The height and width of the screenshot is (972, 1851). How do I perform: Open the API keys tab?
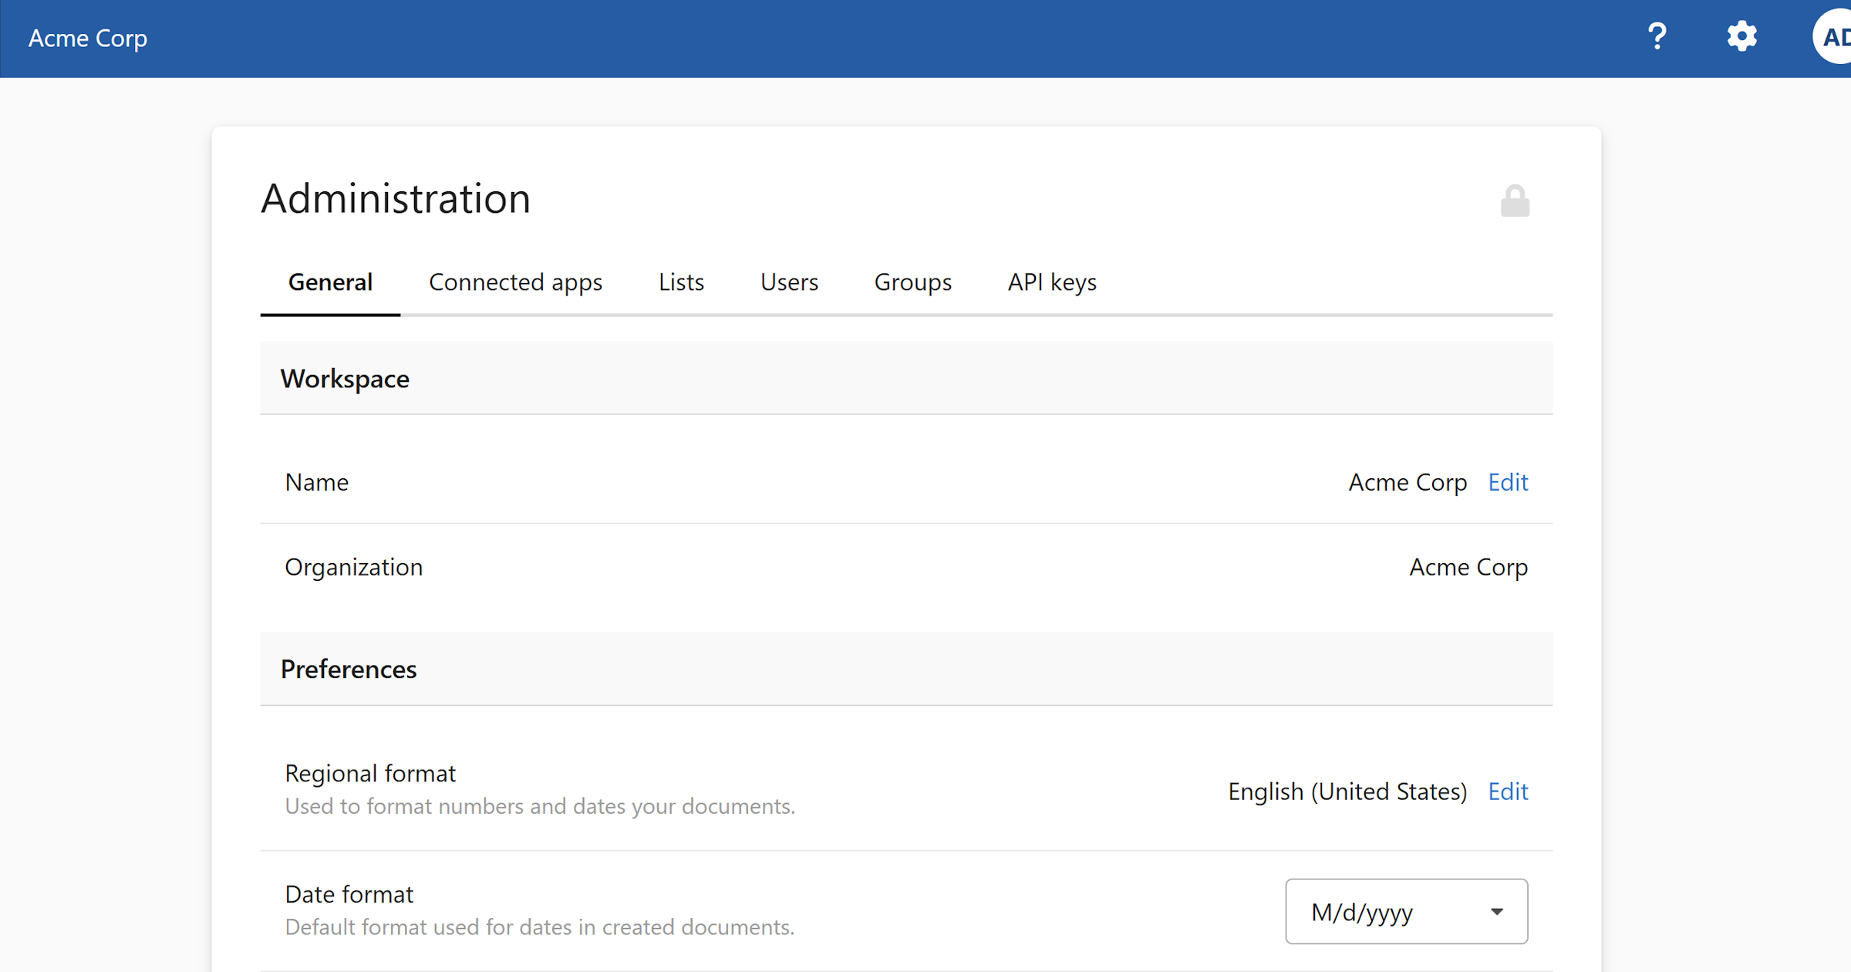[x=1052, y=282]
